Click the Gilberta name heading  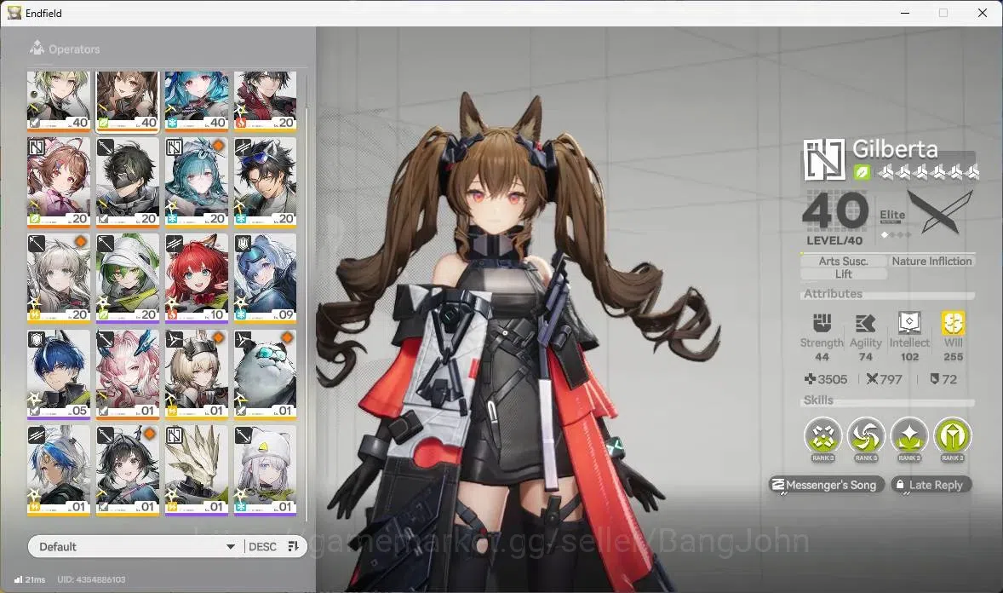click(x=895, y=149)
